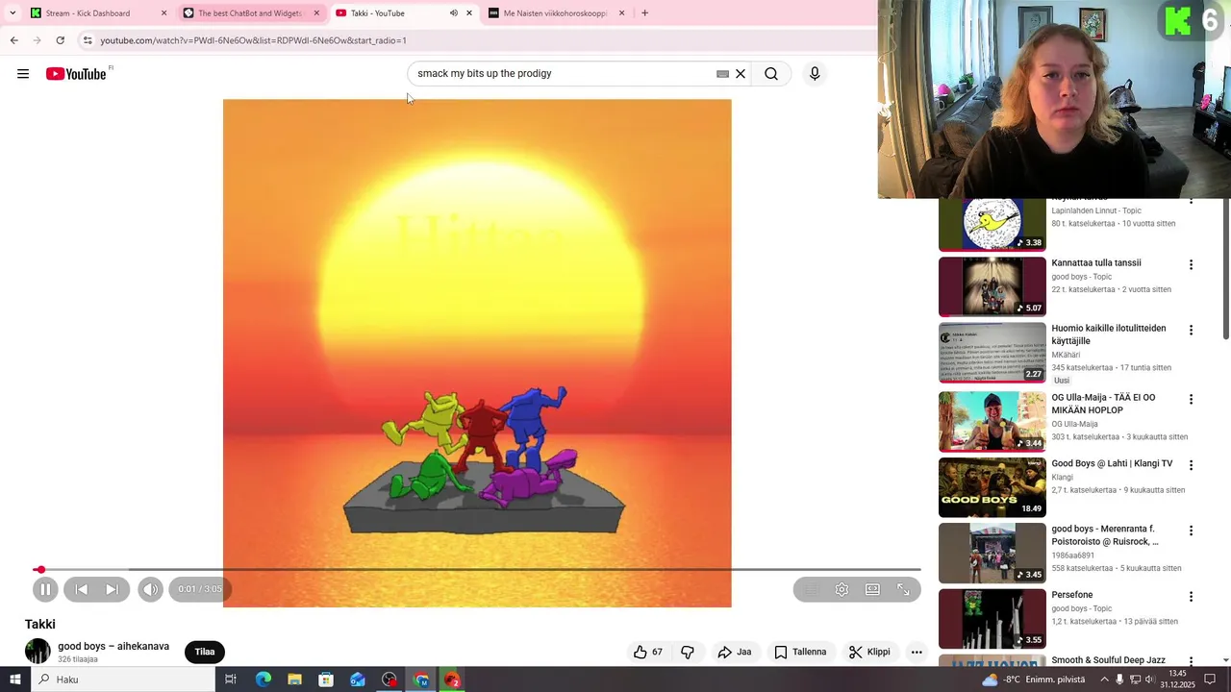
Task: Skip back to the previous video
Action: coord(82,589)
